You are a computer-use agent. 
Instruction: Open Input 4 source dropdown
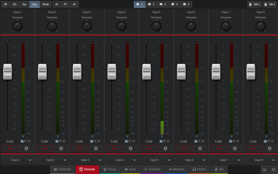pos(122,160)
